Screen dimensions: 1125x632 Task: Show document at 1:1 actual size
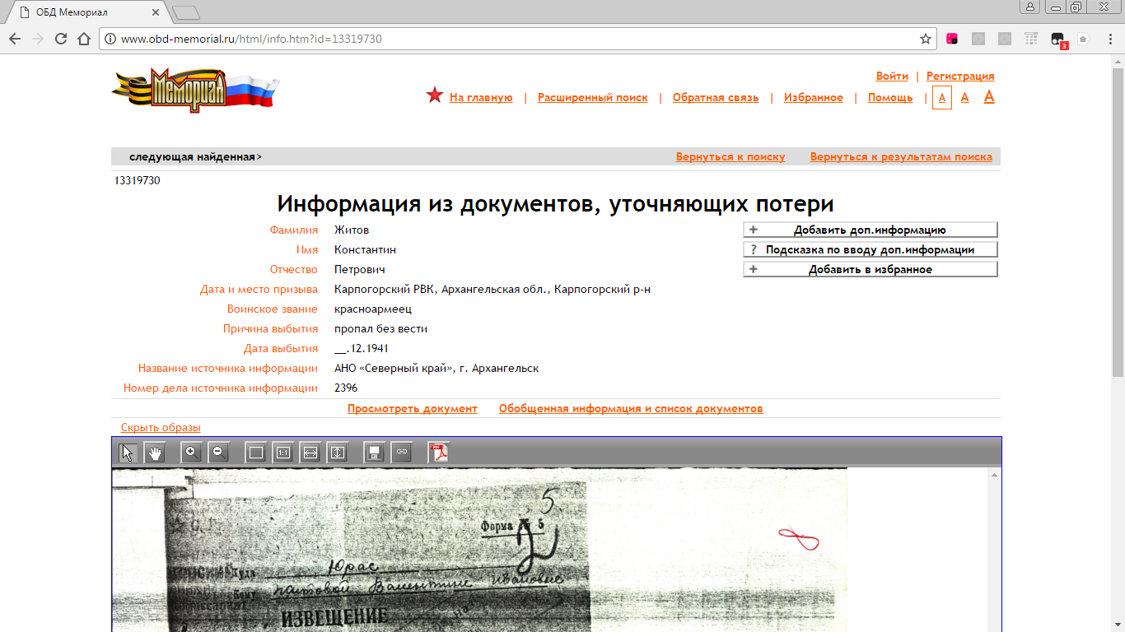(282, 453)
